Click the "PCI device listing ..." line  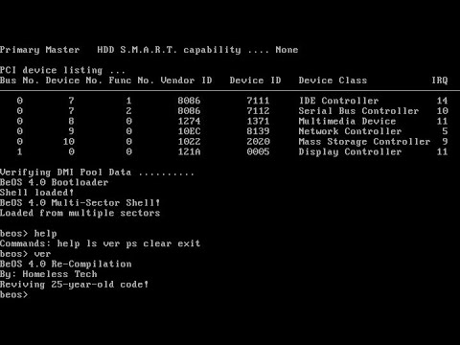[62, 70]
